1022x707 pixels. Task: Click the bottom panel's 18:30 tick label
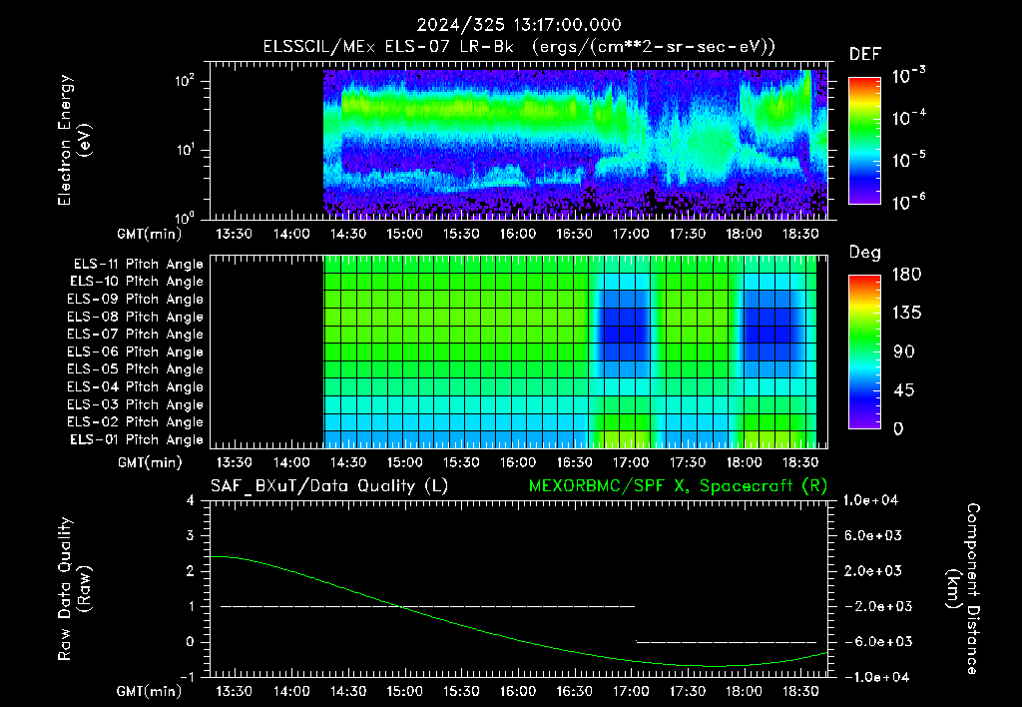(799, 691)
